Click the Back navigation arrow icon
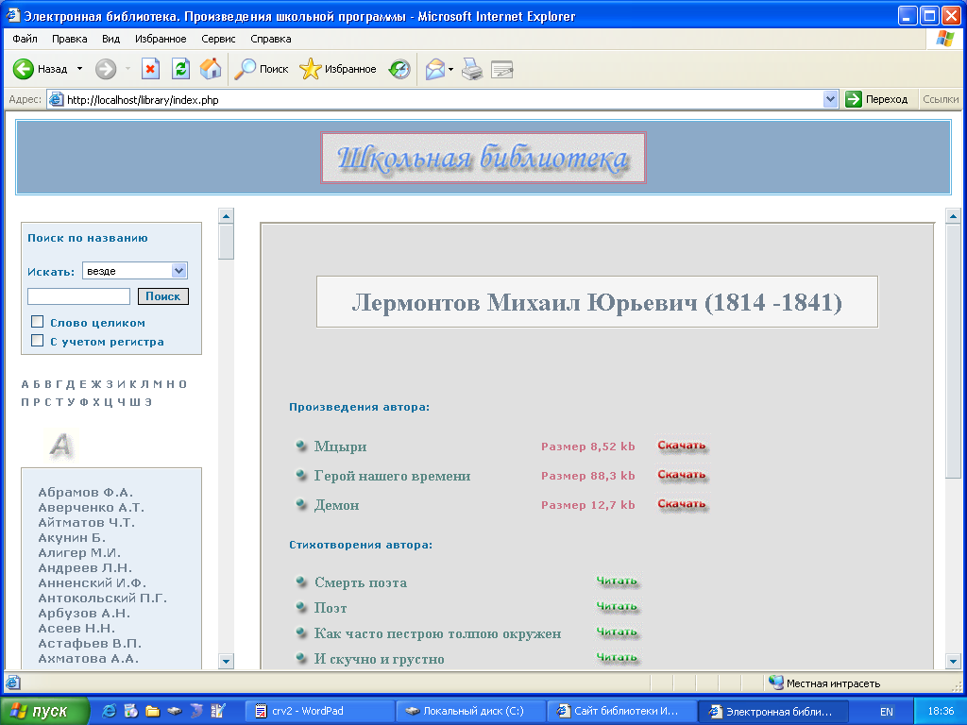967x725 pixels. [x=24, y=69]
